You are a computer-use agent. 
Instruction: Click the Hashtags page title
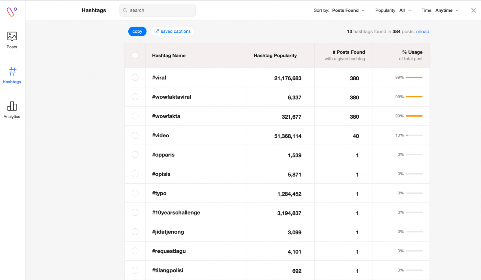[x=94, y=10]
